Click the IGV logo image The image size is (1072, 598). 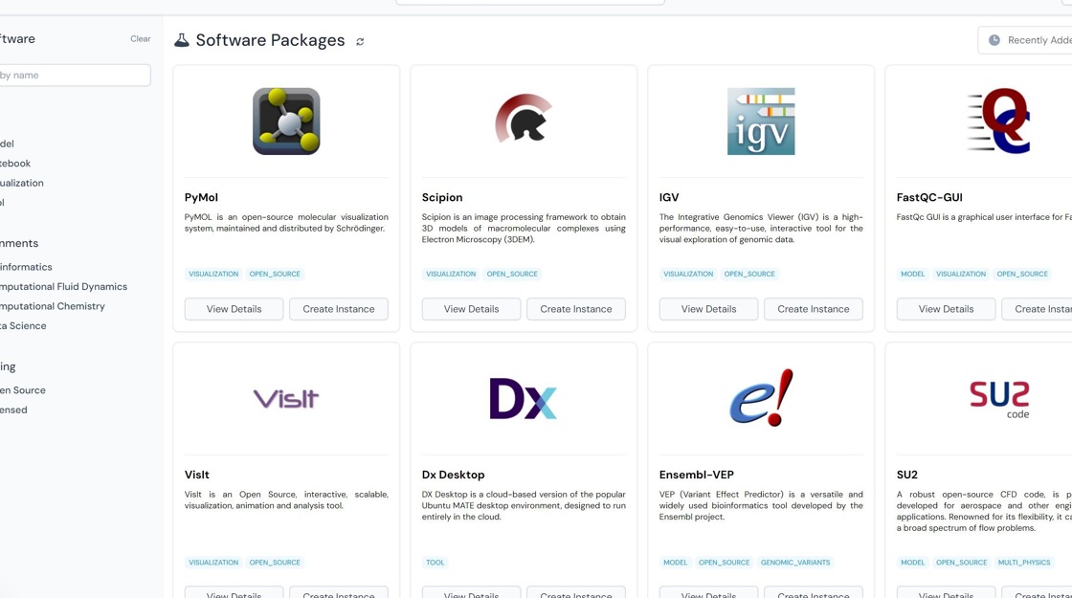coord(761,121)
